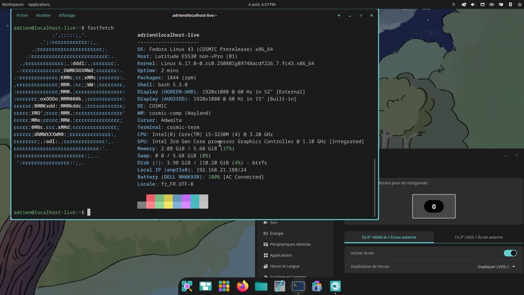Open the Affichage menu in terminal
The width and height of the screenshot is (524, 295).
click(x=67, y=15)
